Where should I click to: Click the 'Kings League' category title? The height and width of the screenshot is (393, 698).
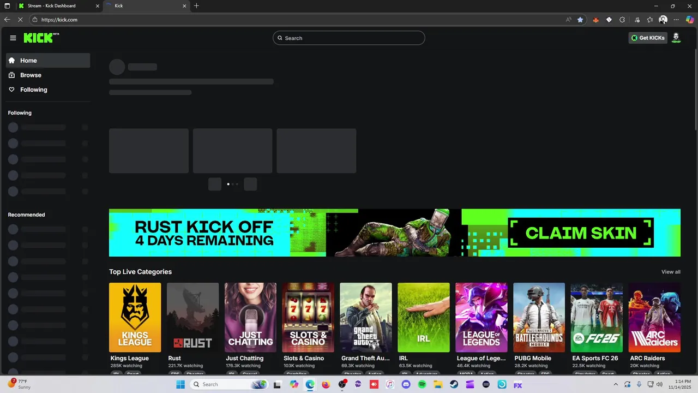click(x=130, y=359)
